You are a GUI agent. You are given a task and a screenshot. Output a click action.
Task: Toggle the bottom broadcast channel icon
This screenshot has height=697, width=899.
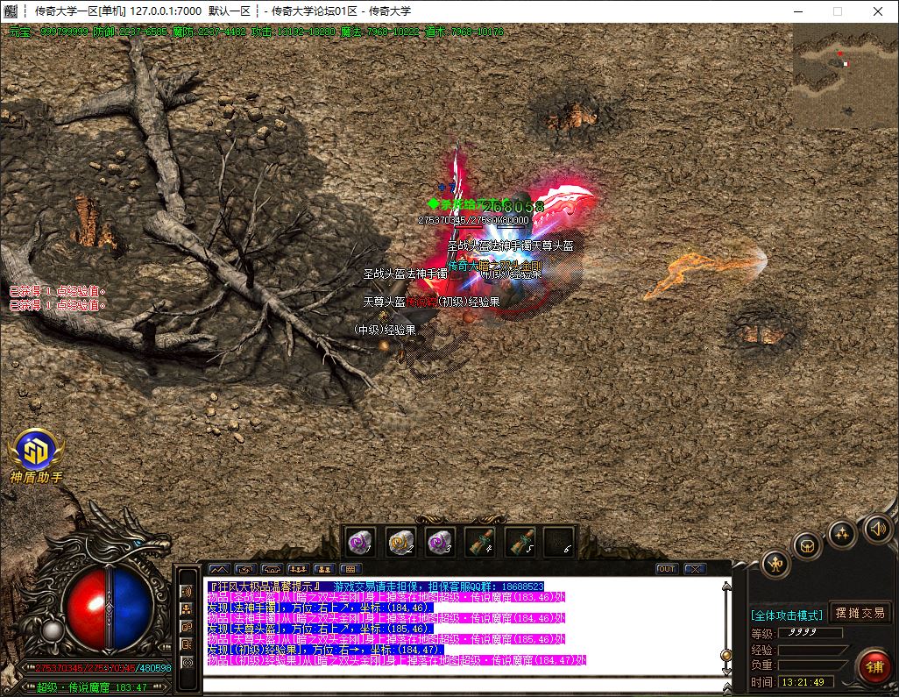click(x=187, y=663)
